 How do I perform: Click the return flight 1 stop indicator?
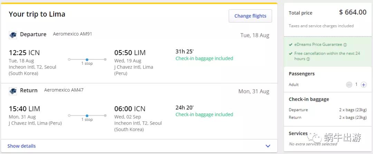pos(87,116)
